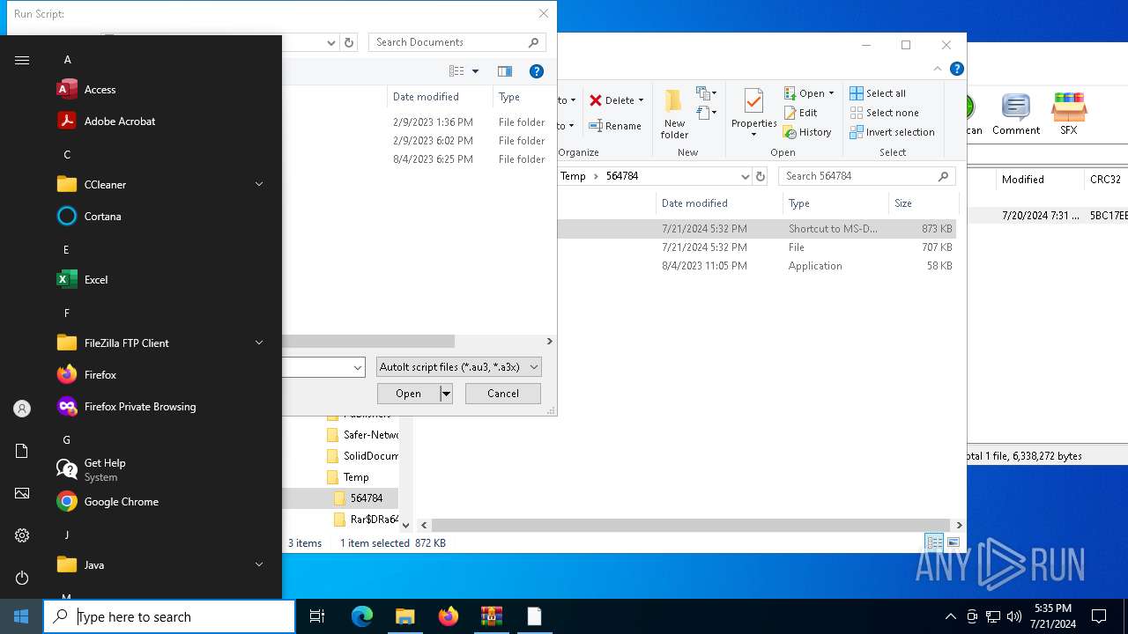The width and height of the screenshot is (1128, 634).
Task: Click Edit in the Explorer ribbon
Action: tap(801, 113)
